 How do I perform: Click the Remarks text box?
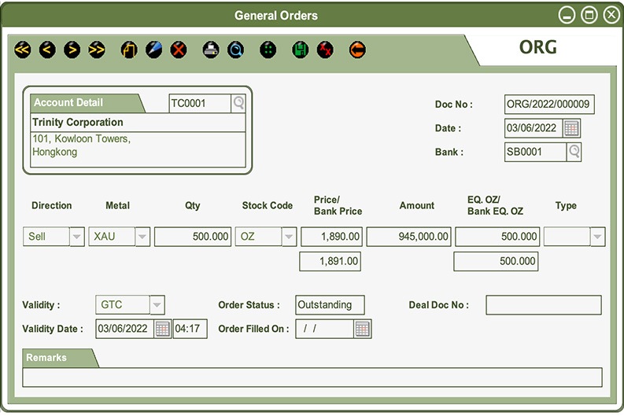[x=312, y=377]
